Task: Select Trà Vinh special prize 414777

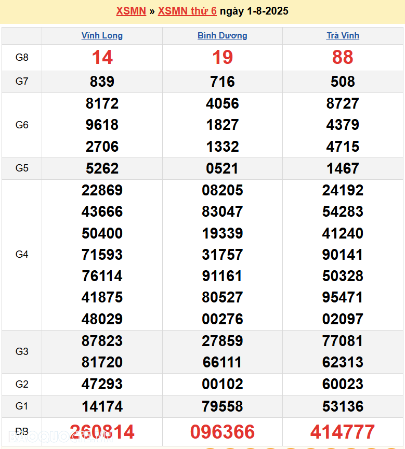Action: pyautogui.click(x=343, y=432)
